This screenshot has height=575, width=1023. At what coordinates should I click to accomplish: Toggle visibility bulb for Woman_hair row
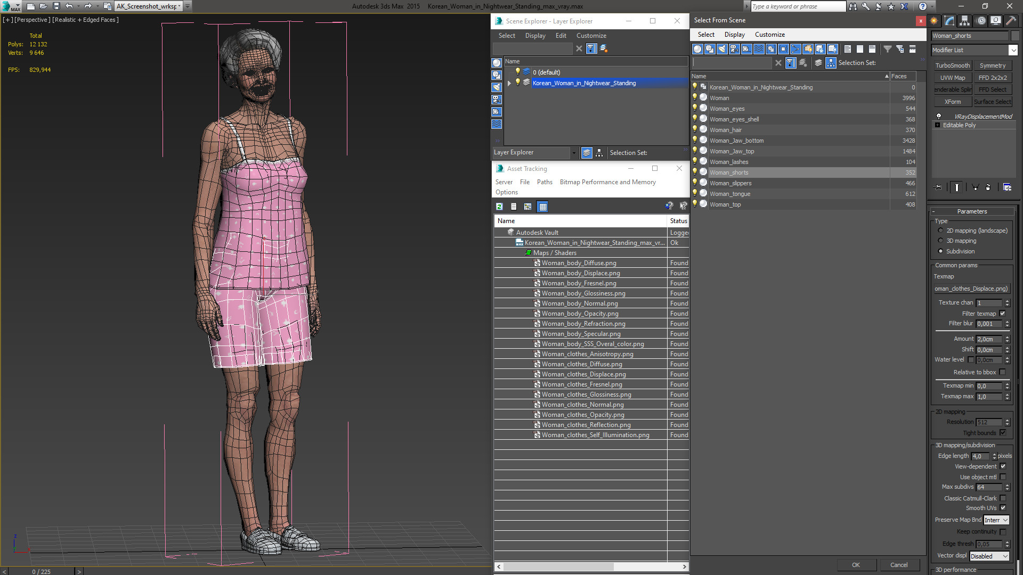[694, 129]
